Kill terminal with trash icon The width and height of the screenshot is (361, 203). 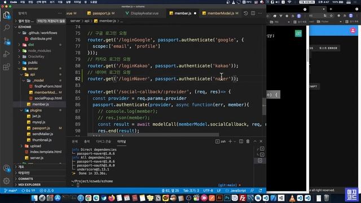(x=248, y=142)
